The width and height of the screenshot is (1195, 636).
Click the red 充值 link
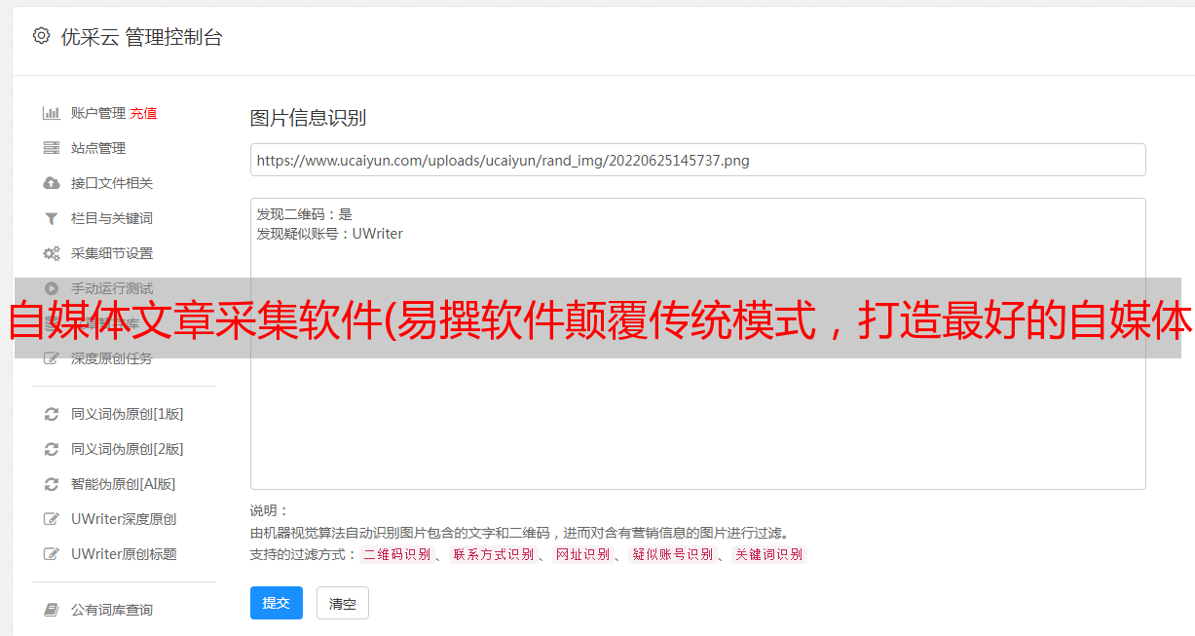pyautogui.click(x=143, y=113)
